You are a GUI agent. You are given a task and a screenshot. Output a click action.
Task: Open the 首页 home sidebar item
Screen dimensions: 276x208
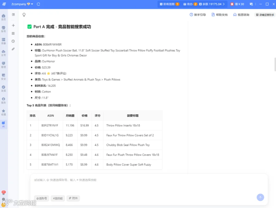click(x=3, y=17)
